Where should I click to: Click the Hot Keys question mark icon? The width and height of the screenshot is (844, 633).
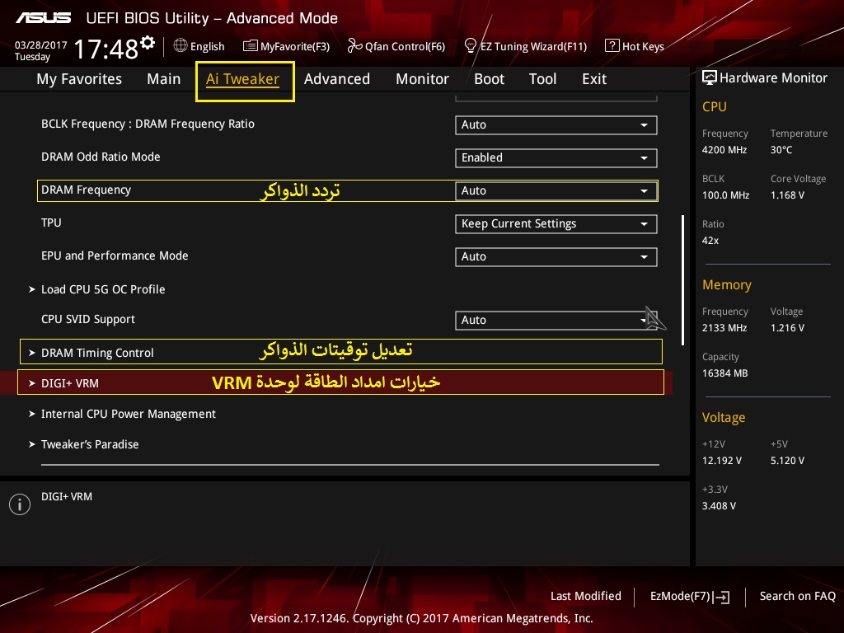click(612, 46)
